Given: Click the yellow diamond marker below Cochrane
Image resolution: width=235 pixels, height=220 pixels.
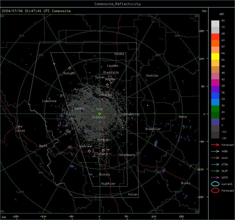Looking at the screenshot, I should (x=90, y=151).
